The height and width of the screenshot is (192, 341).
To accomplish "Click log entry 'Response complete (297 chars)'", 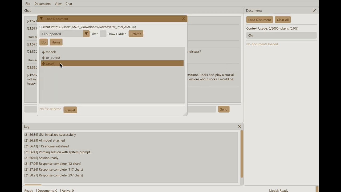I will [54, 175].
